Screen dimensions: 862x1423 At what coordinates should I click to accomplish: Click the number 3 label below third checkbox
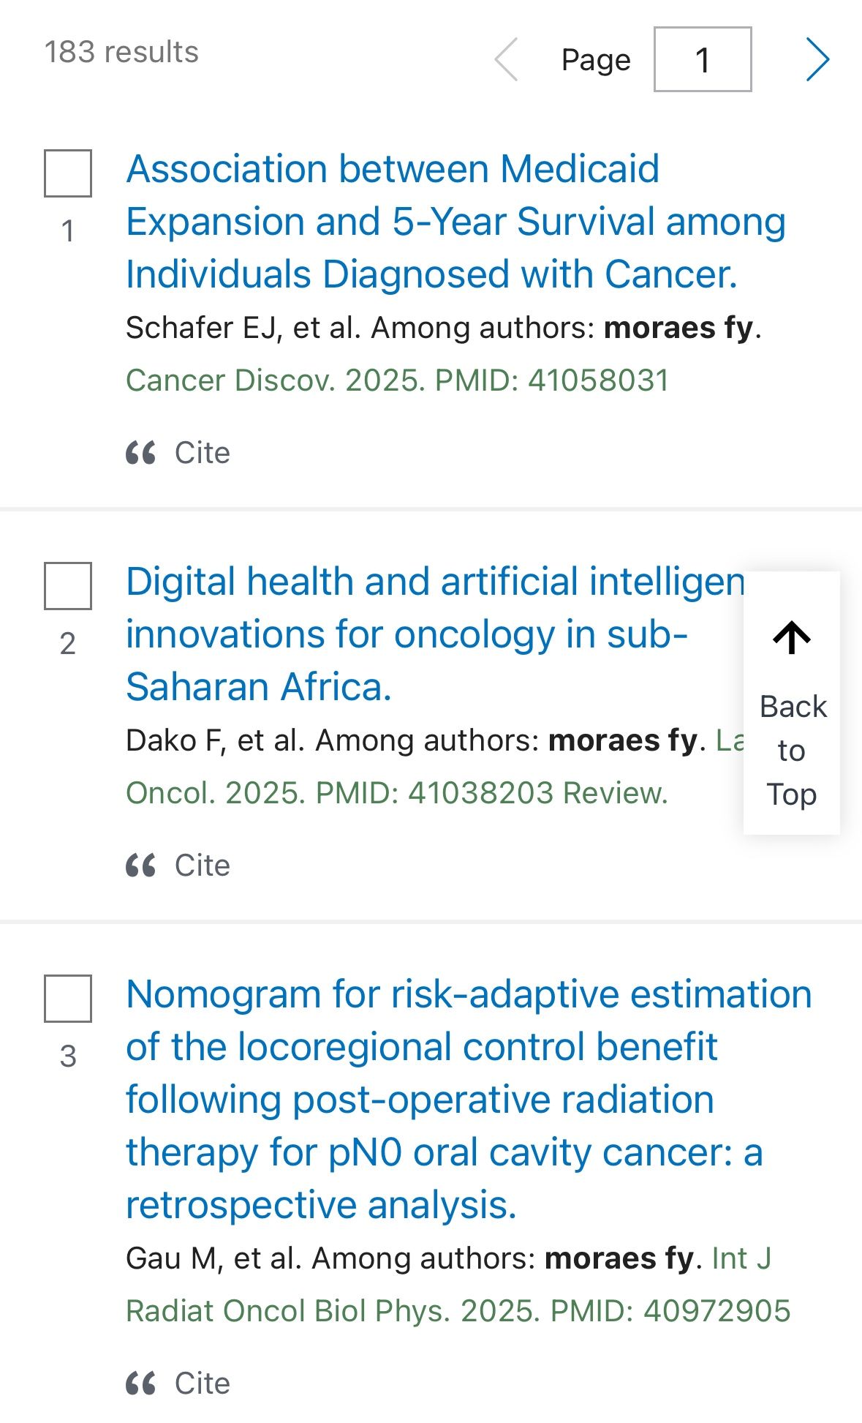68,1056
